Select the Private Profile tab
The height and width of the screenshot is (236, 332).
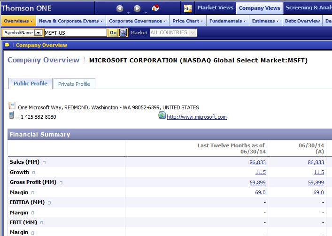coord(74,84)
